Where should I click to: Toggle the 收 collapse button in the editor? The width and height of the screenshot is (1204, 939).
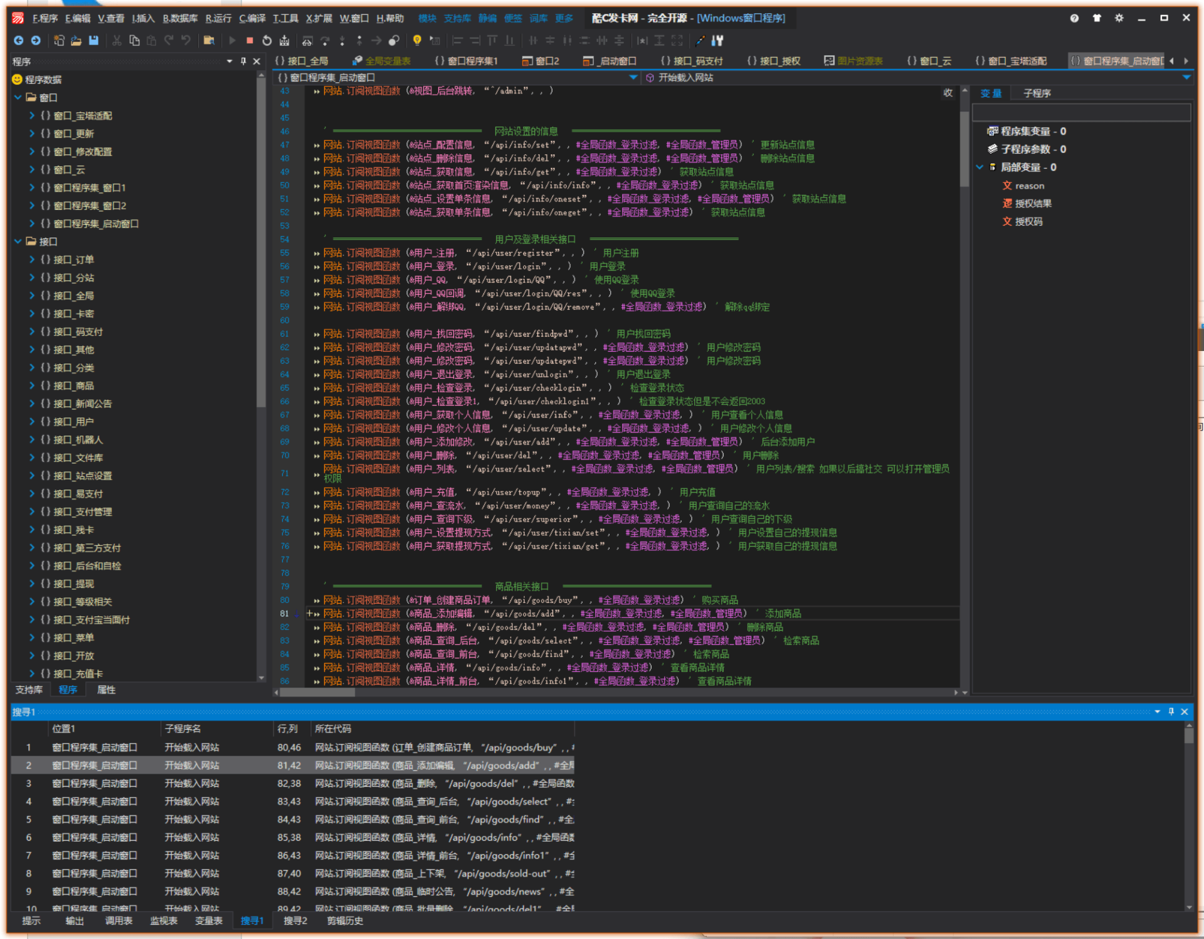[x=948, y=93]
